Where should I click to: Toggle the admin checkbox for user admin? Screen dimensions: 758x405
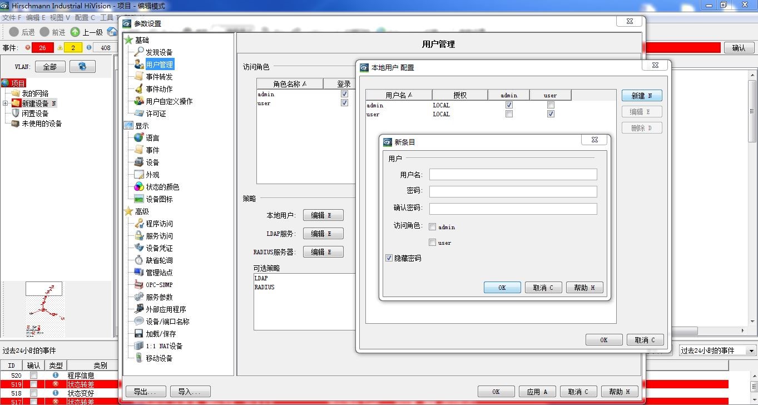click(509, 105)
